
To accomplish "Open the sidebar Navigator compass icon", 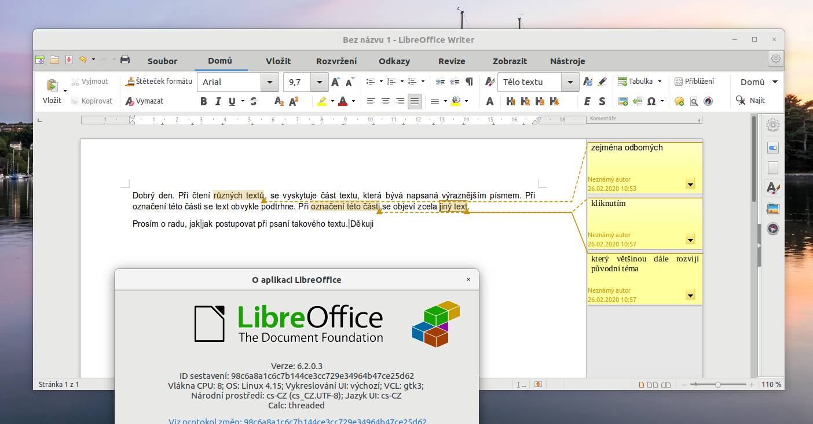I will (772, 228).
